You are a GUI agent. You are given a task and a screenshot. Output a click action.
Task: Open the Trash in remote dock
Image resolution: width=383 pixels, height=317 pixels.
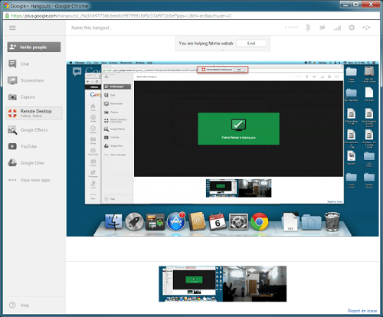click(332, 221)
